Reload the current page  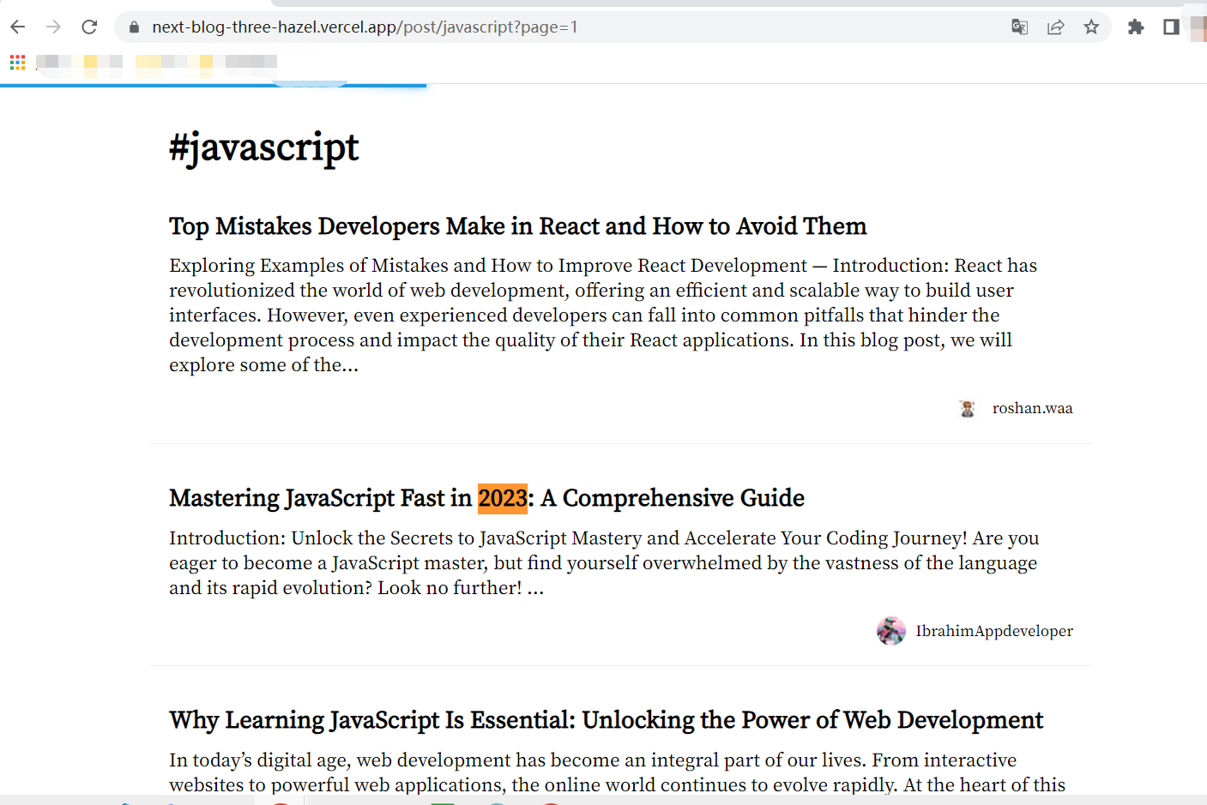[x=89, y=27]
